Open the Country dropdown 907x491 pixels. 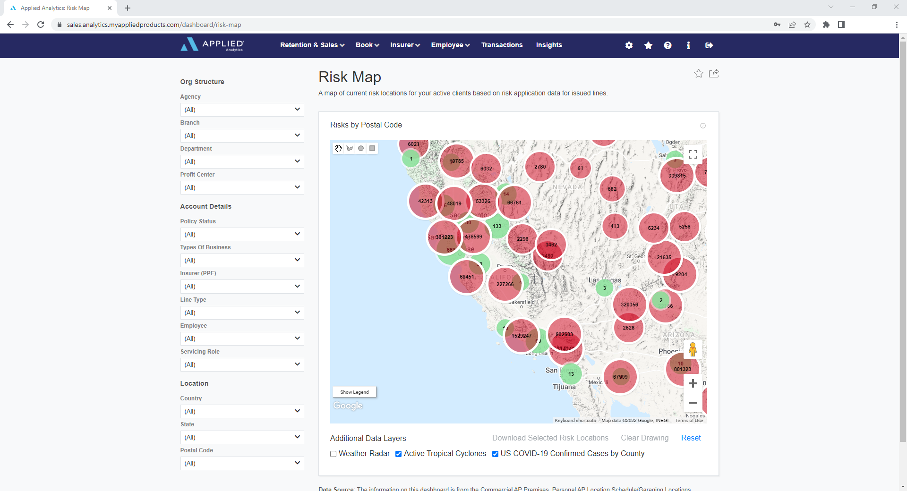(242, 411)
